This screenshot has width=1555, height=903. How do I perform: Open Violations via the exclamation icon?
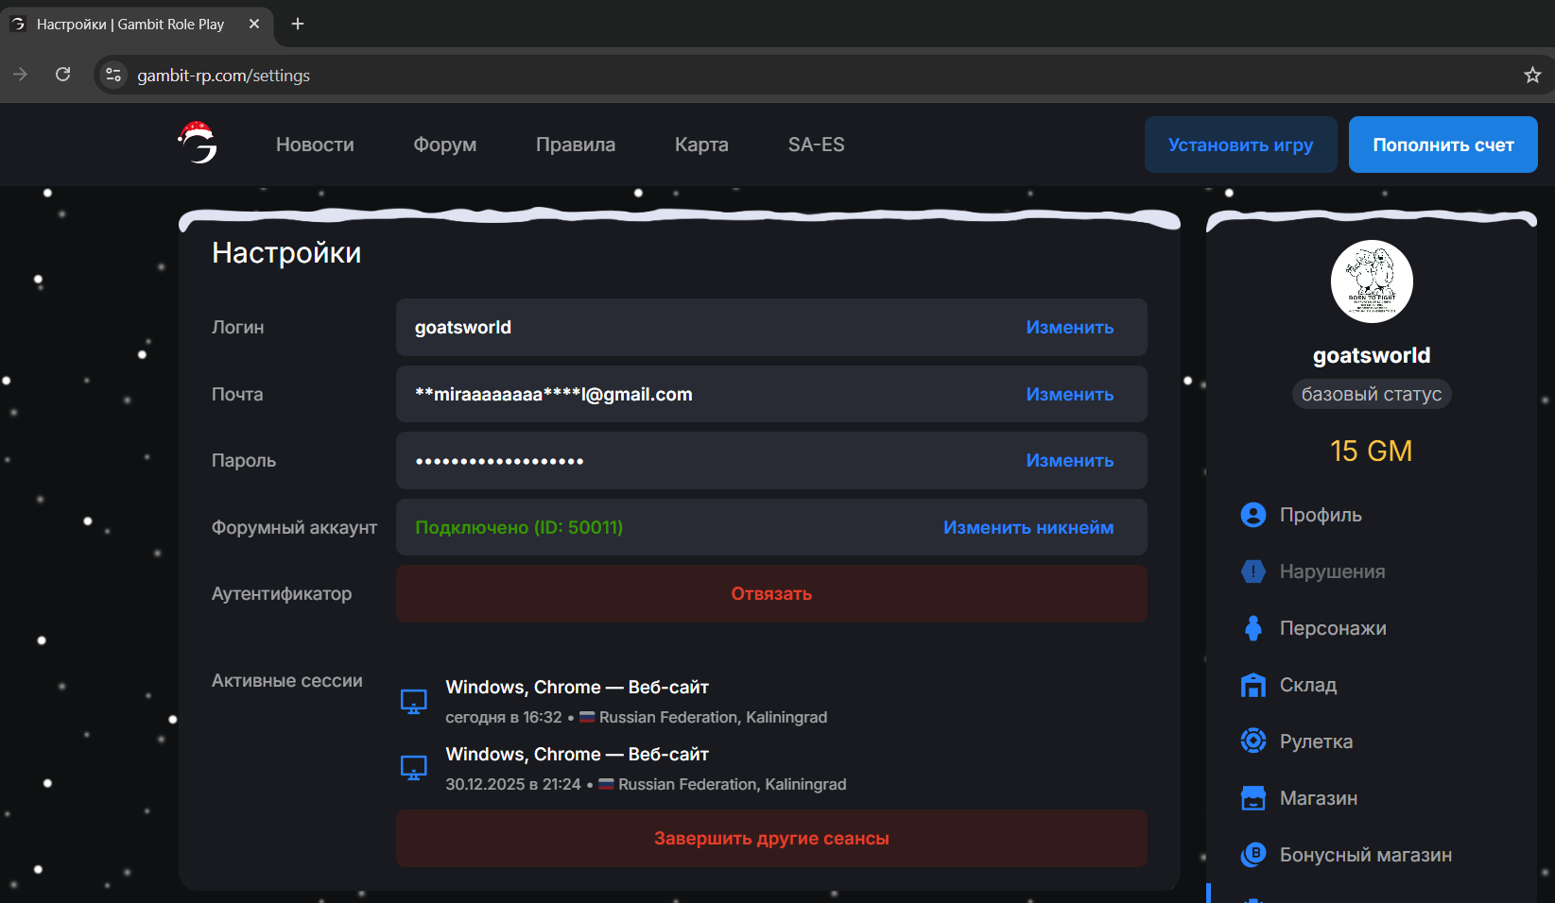(1253, 571)
